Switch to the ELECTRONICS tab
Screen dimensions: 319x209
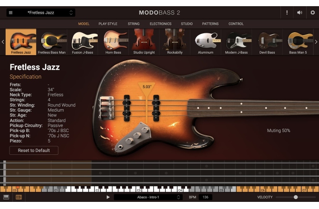coord(160,24)
